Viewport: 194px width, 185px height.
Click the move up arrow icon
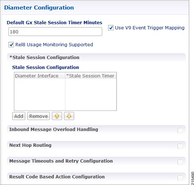pyautogui.click(x=57, y=116)
